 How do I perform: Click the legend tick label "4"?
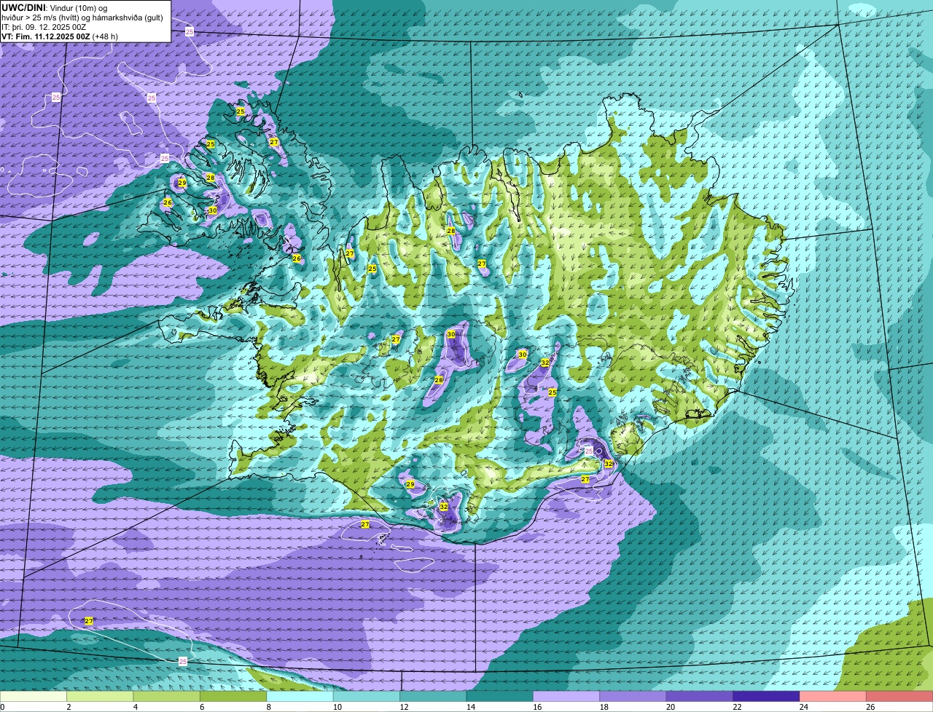pyautogui.click(x=136, y=707)
